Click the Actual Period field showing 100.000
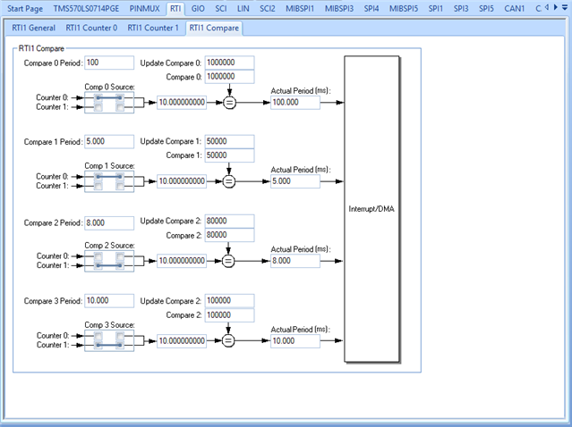Viewport: 572px width, 427px height. click(295, 103)
